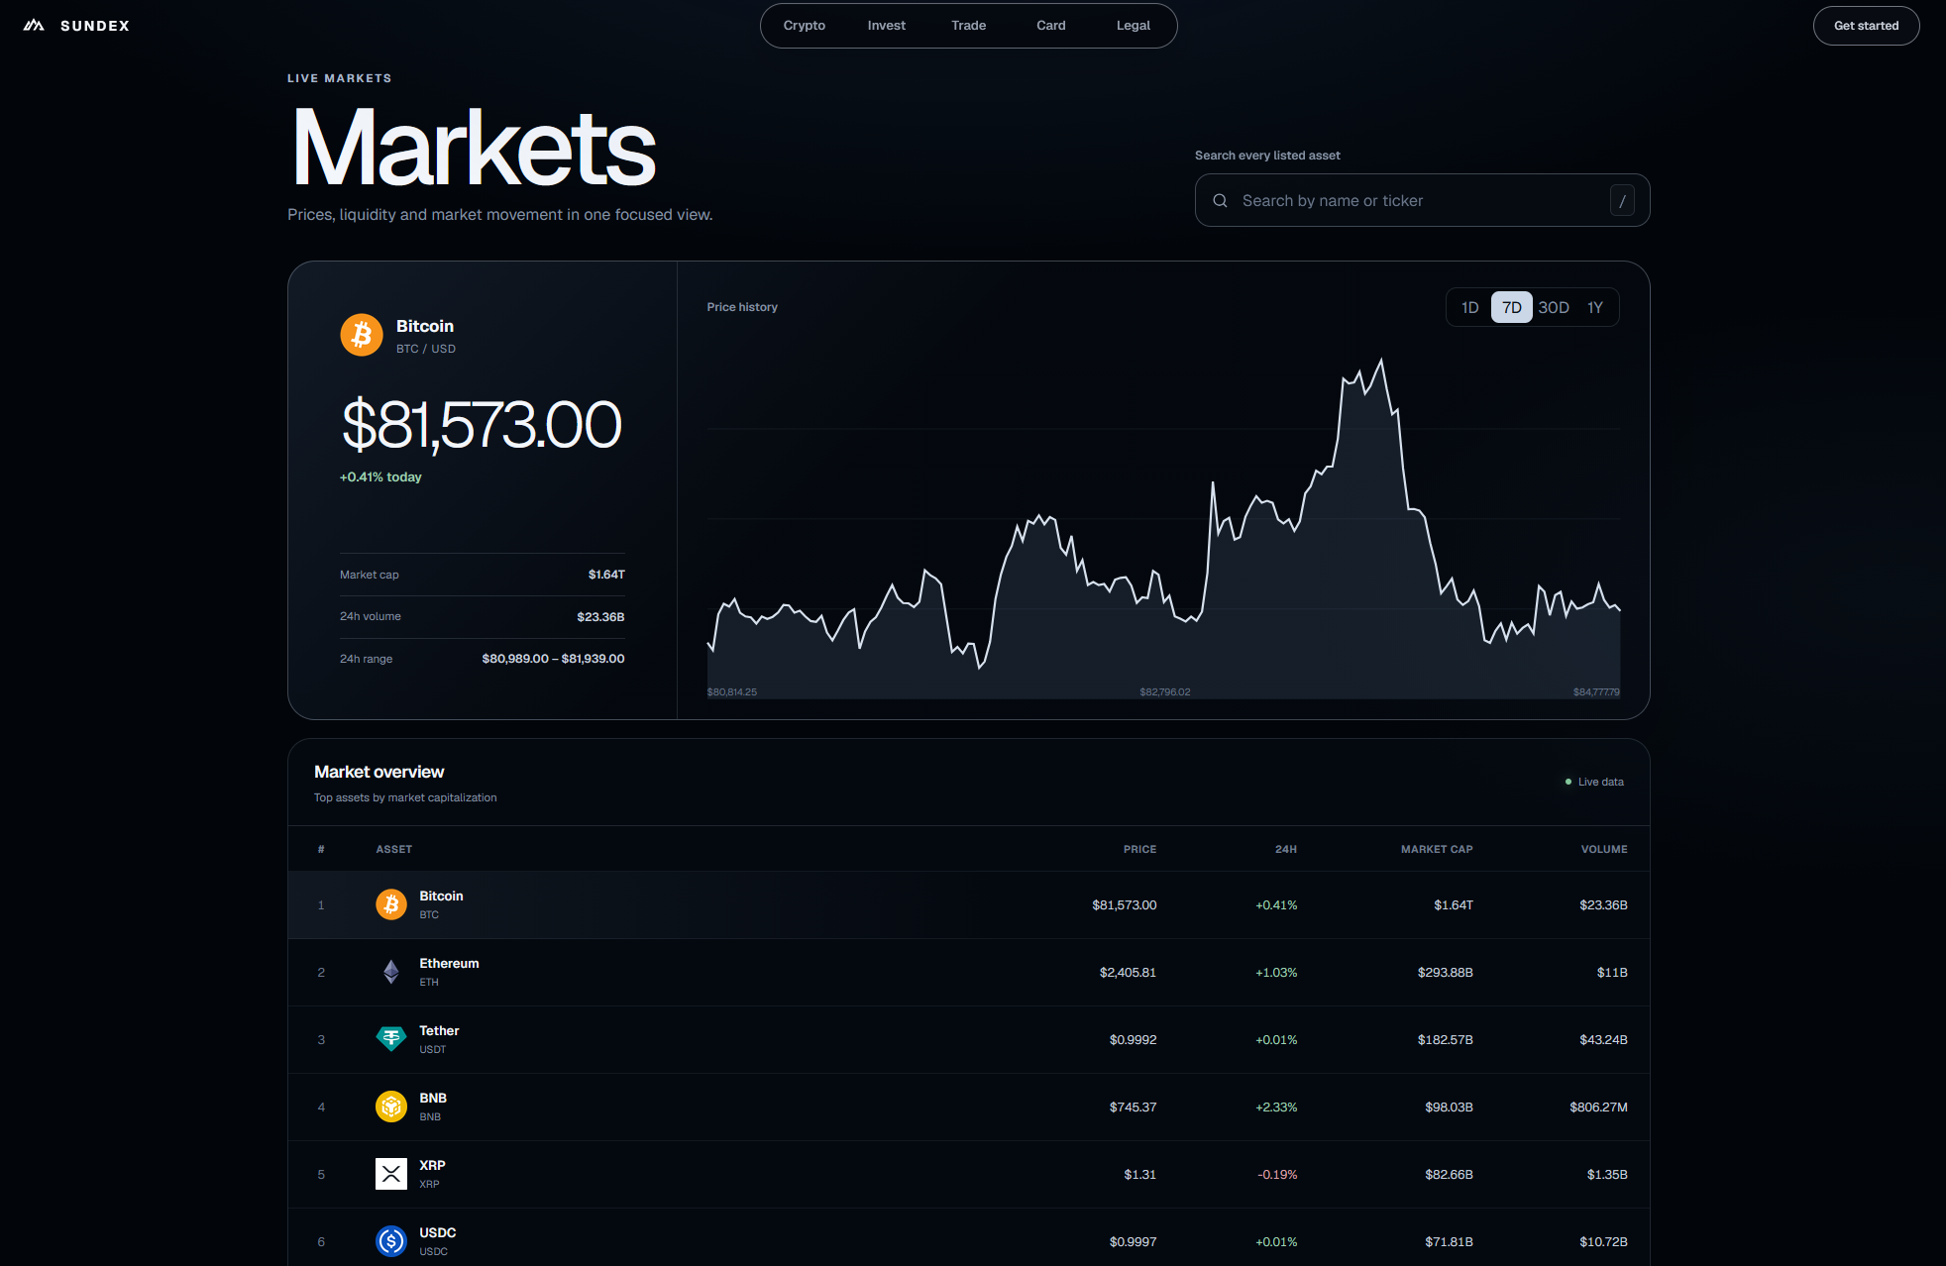
Task: Sort table by PRICE column header
Action: [1139, 849]
